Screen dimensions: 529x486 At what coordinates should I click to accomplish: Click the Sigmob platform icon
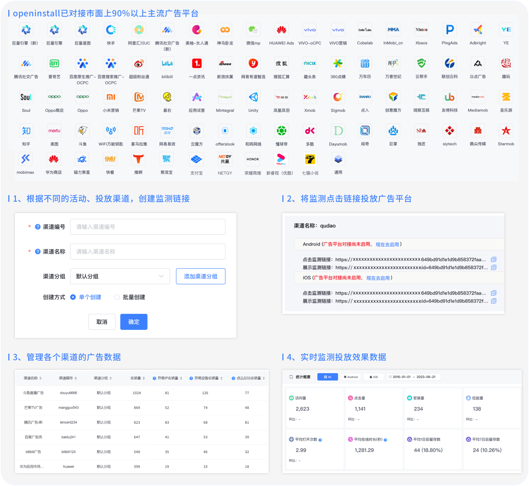(x=338, y=97)
